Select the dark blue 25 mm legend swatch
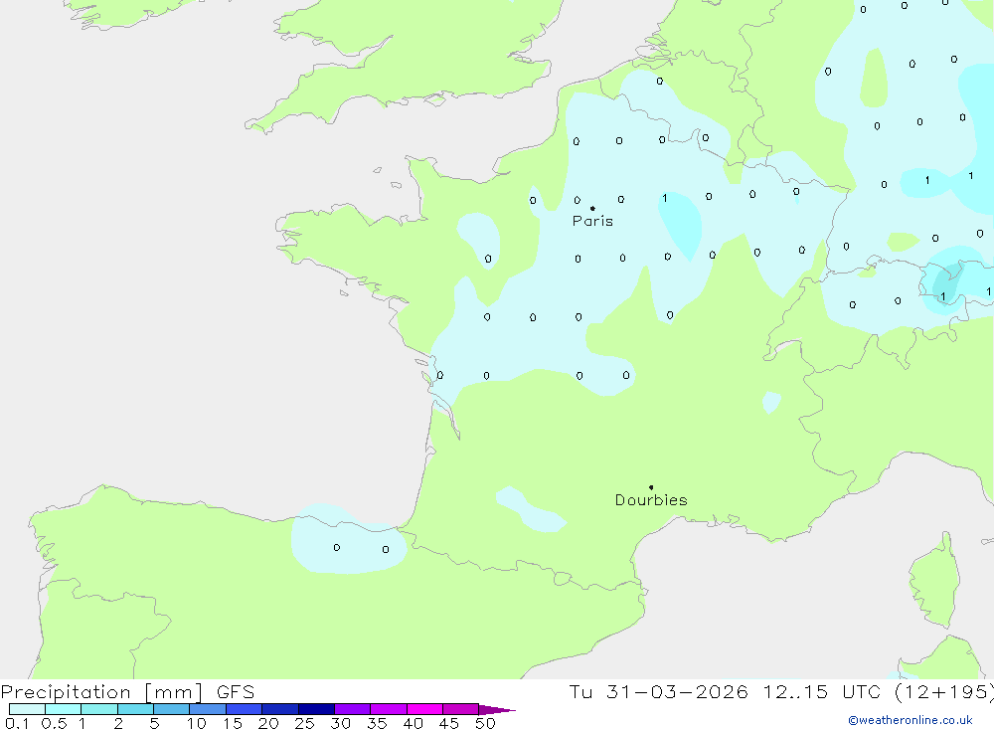 point(316,709)
